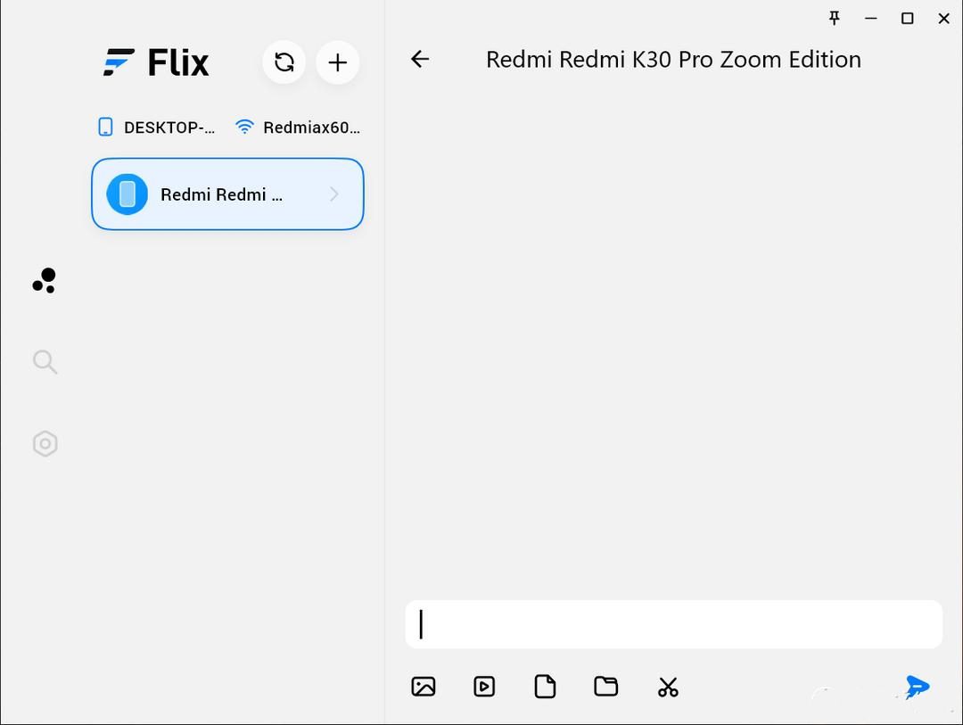Click the scissors clipboard icon

[668, 687]
